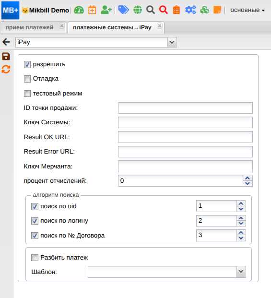Close the прием платежей tab
The image size is (271, 298).
point(62,25)
